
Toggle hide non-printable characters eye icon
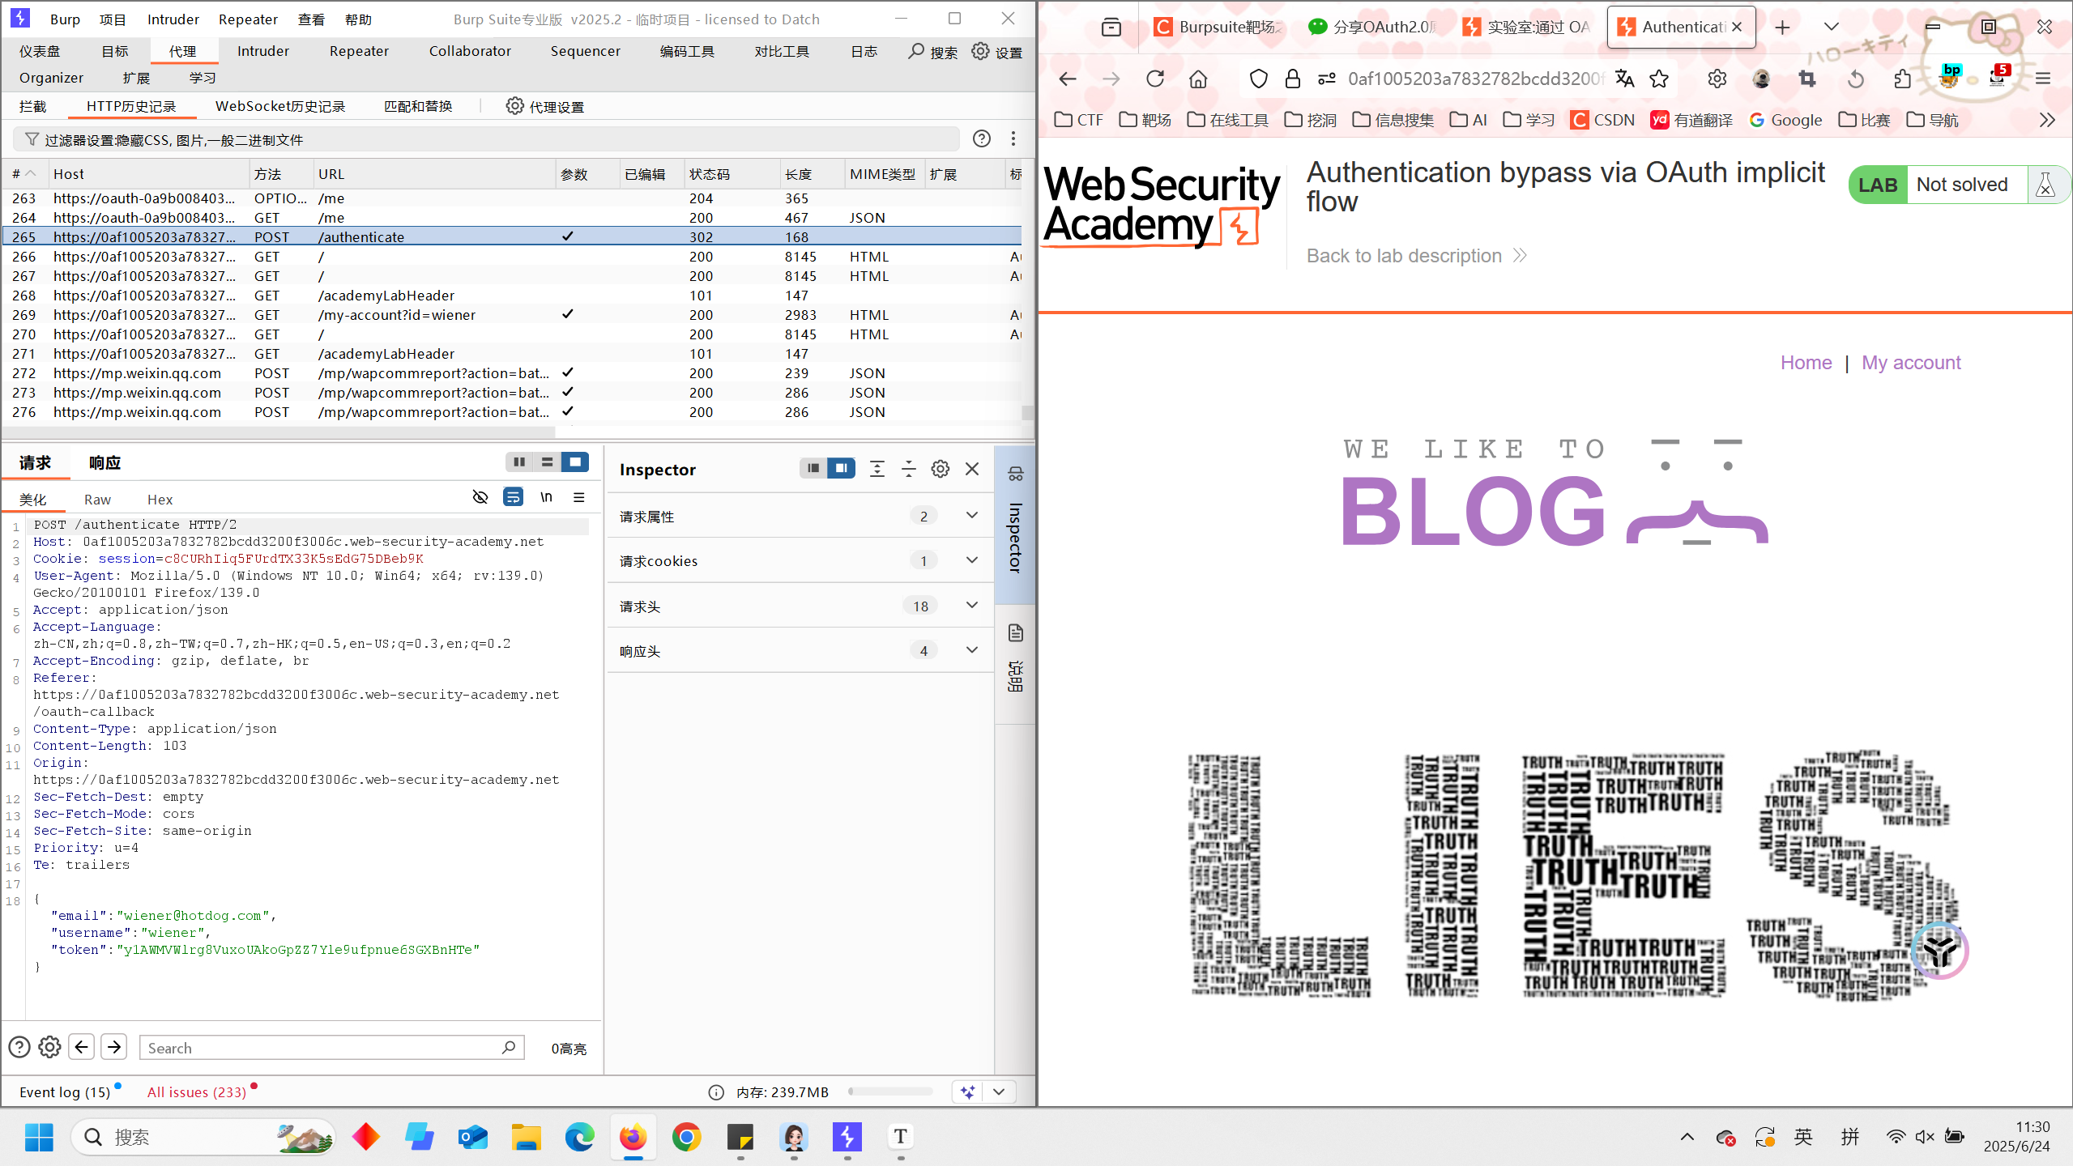click(x=480, y=497)
